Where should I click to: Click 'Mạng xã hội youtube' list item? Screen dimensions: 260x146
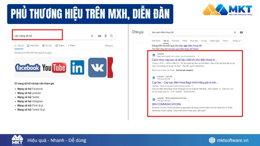(29, 93)
